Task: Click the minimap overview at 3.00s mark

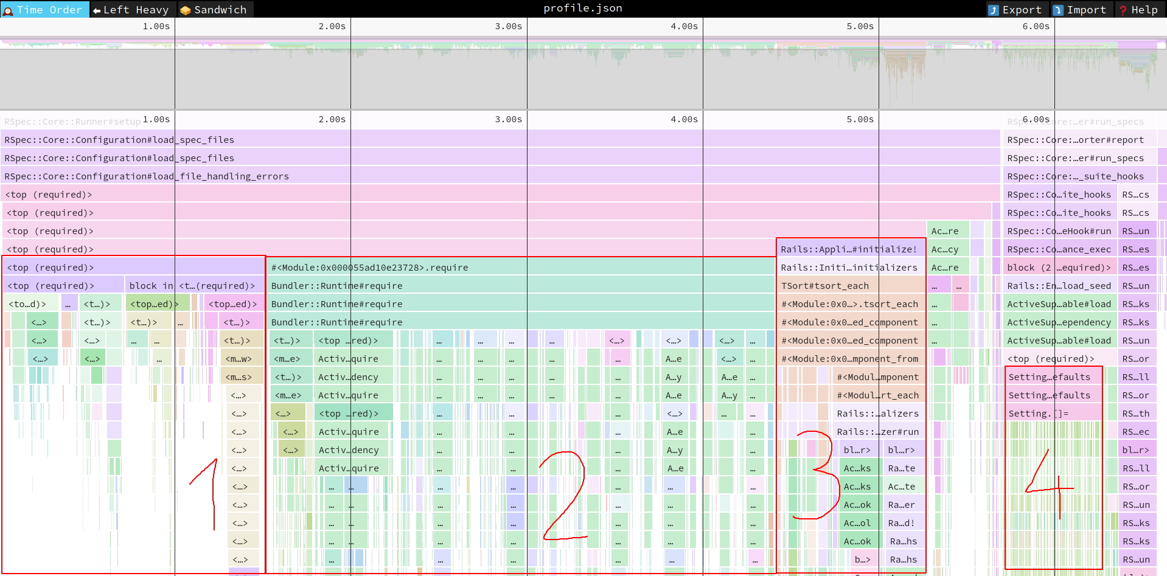Action: (527, 73)
